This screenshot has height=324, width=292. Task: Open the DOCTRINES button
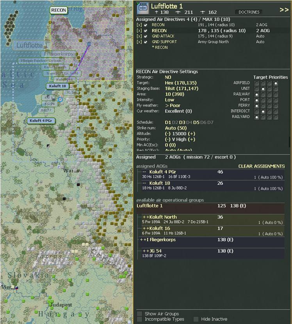pos(249,12)
